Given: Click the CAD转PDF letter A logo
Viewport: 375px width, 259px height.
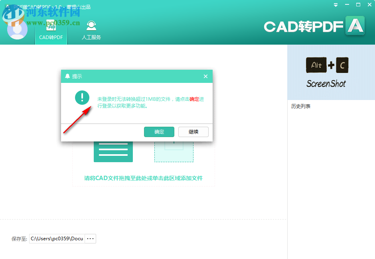Looking at the screenshot, I should 355,26.
